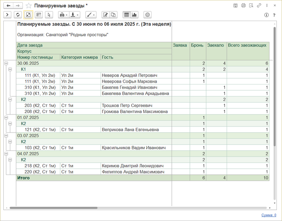Click the refresh report button
The image size is (282, 221).
coord(17,15)
